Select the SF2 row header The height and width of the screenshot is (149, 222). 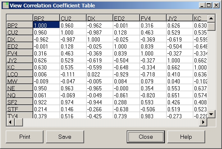click(20, 102)
